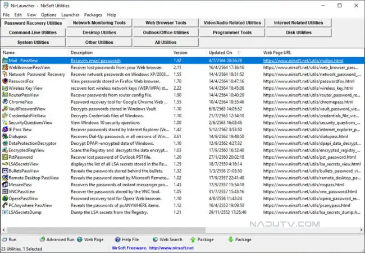Screen dimensions: 365x253
Task: Open the Packages menu
Action: 93,15
